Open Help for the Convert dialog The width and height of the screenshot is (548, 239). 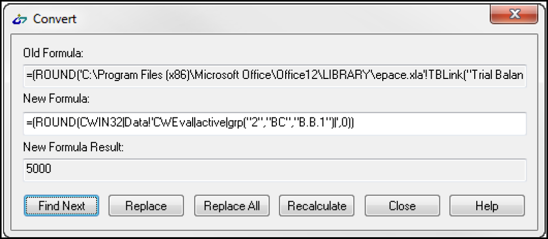pos(487,206)
